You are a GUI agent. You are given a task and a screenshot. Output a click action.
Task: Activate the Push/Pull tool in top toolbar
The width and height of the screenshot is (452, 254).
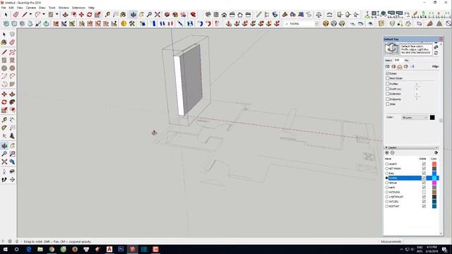point(66,14)
